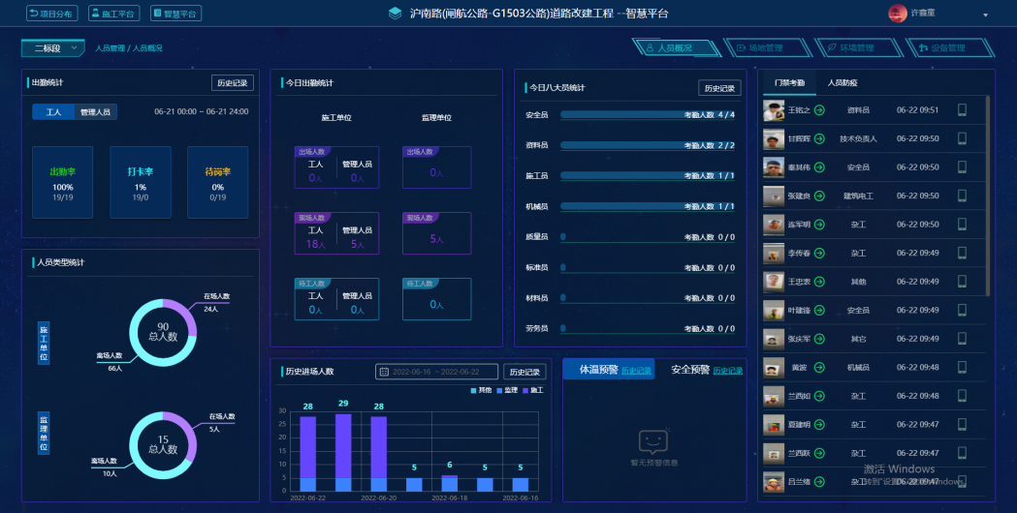Open the user account dropdown arrow
1017x513 pixels.
click(985, 15)
